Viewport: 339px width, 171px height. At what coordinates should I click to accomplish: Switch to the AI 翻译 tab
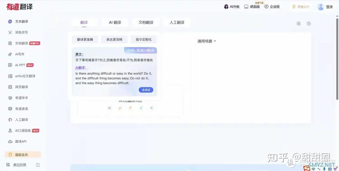pos(115,23)
